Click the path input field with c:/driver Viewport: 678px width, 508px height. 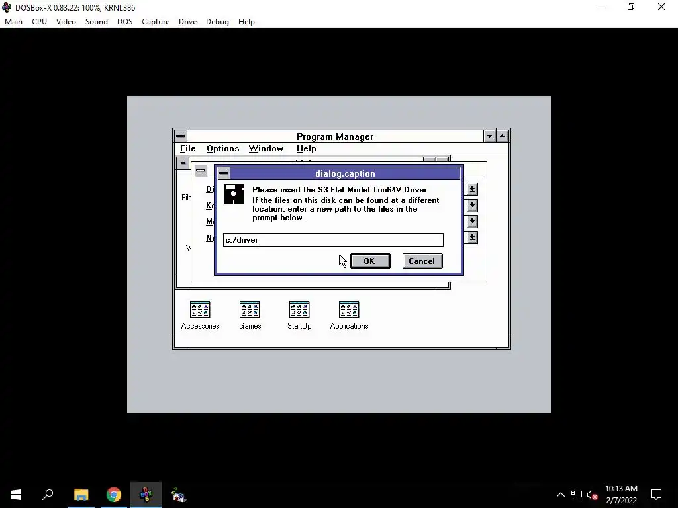coord(334,240)
